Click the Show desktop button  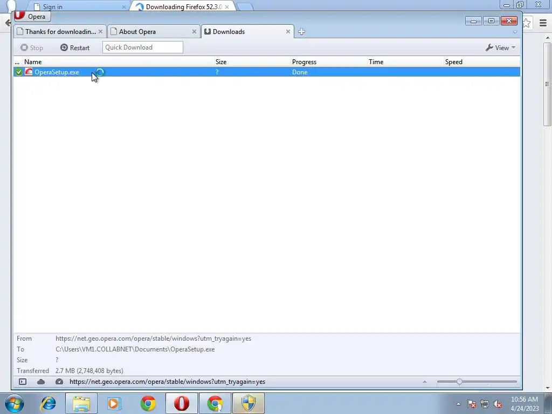(548, 403)
